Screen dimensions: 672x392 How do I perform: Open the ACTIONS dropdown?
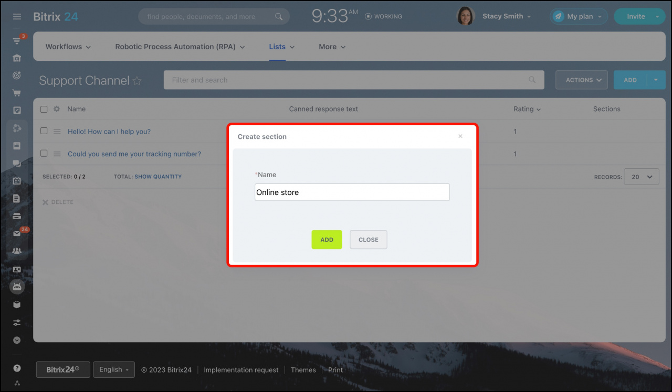point(582,80)
